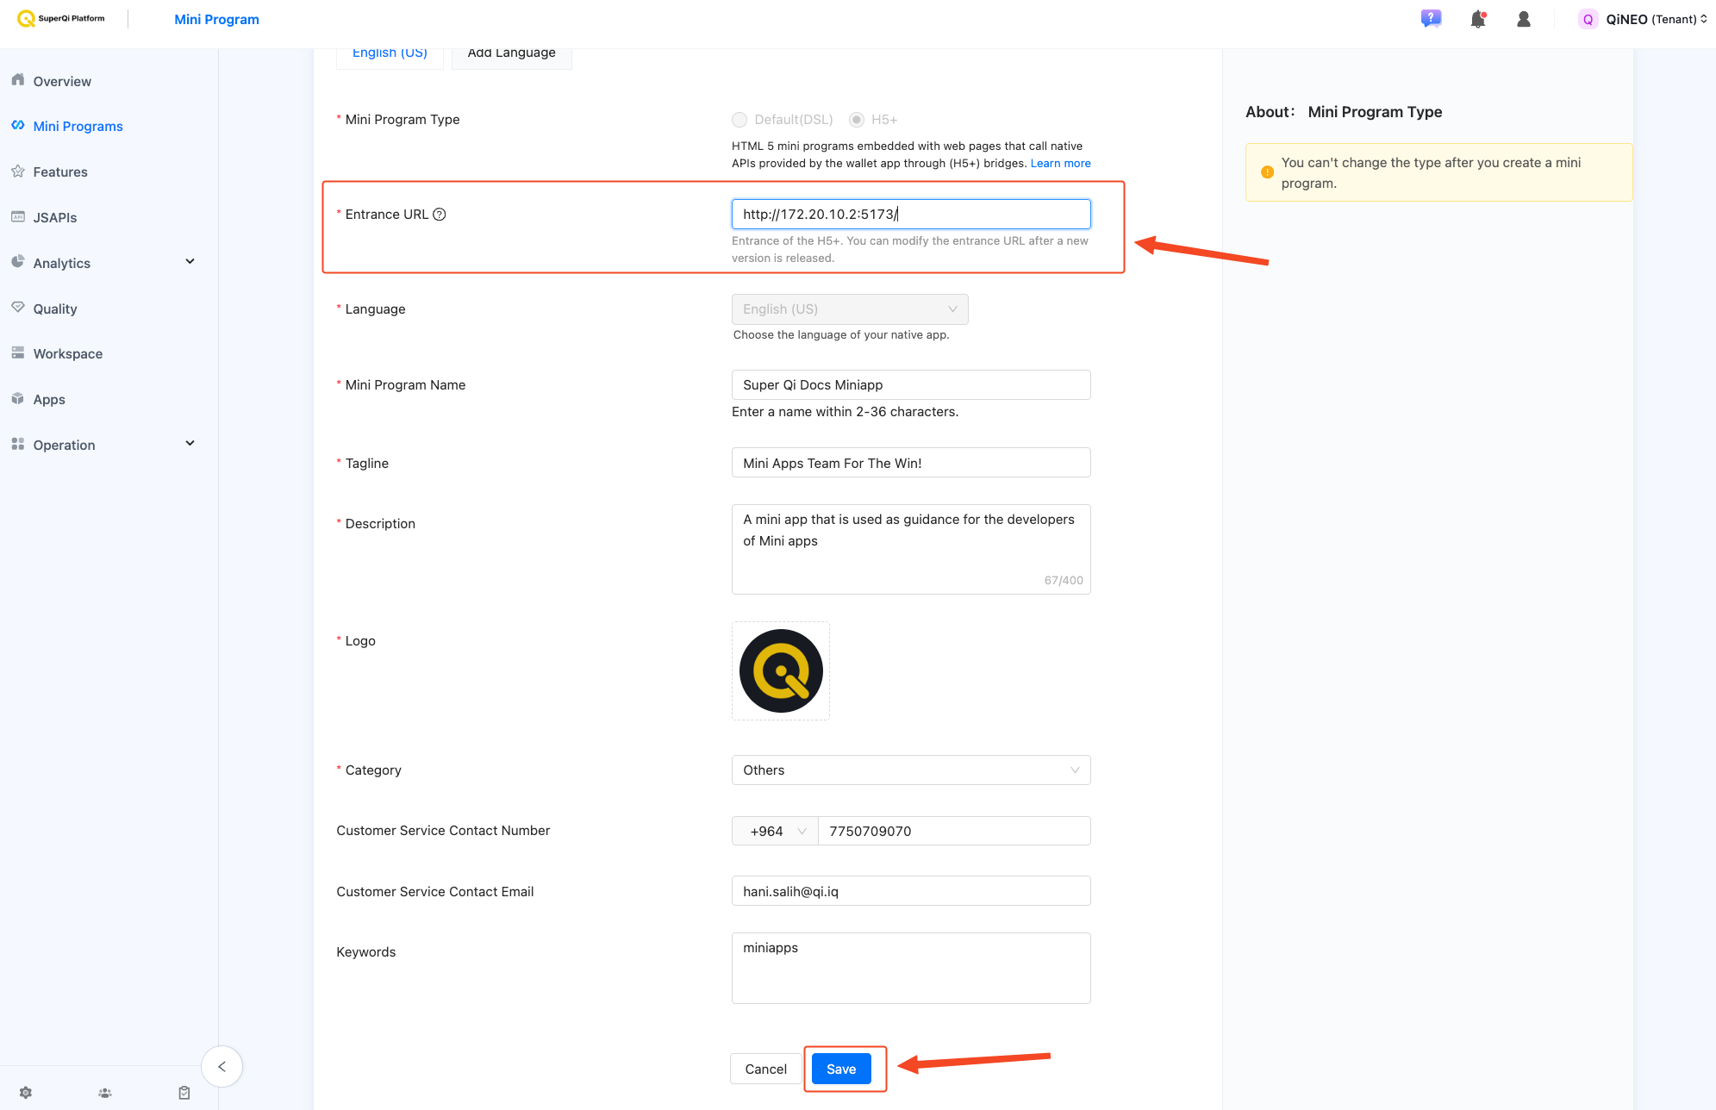
Task: Click the Apps cube icon
Action: pos(18,399)
